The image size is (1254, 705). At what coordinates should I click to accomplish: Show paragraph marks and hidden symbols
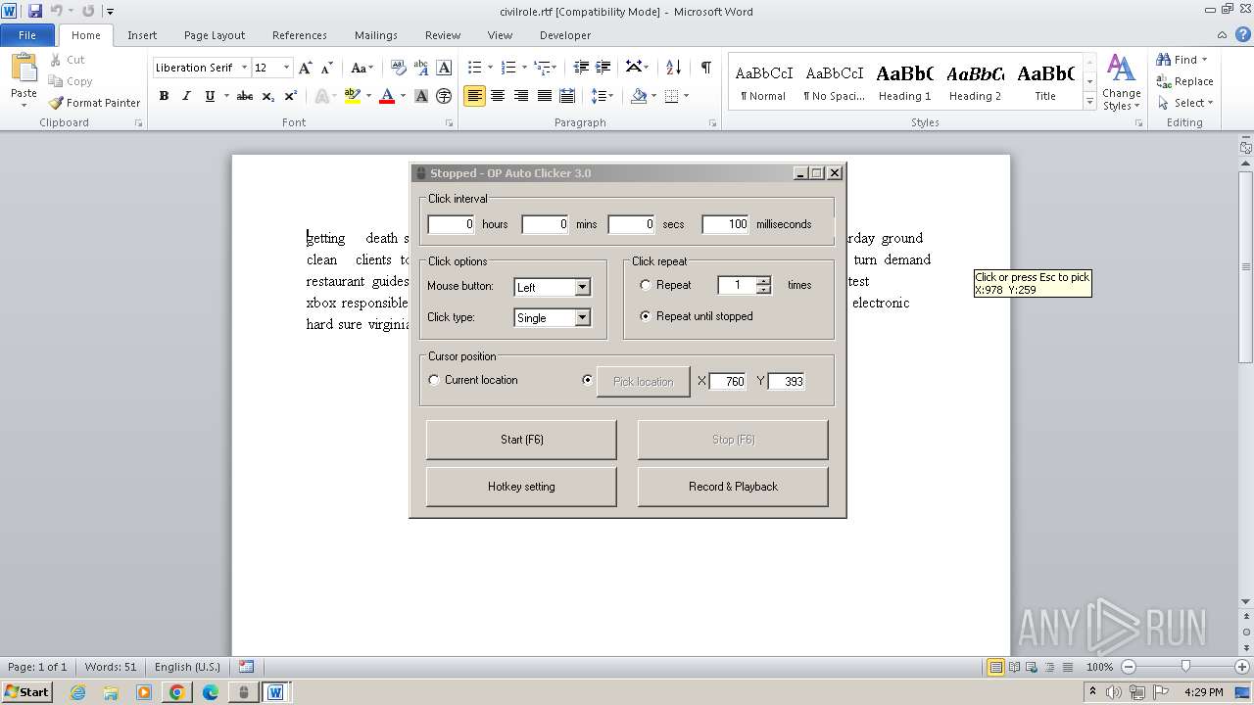point(705,68)
